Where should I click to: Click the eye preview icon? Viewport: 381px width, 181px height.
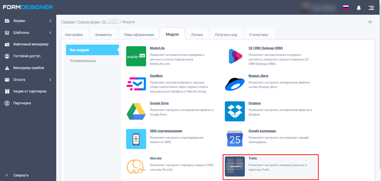click(x=370, y=22)
